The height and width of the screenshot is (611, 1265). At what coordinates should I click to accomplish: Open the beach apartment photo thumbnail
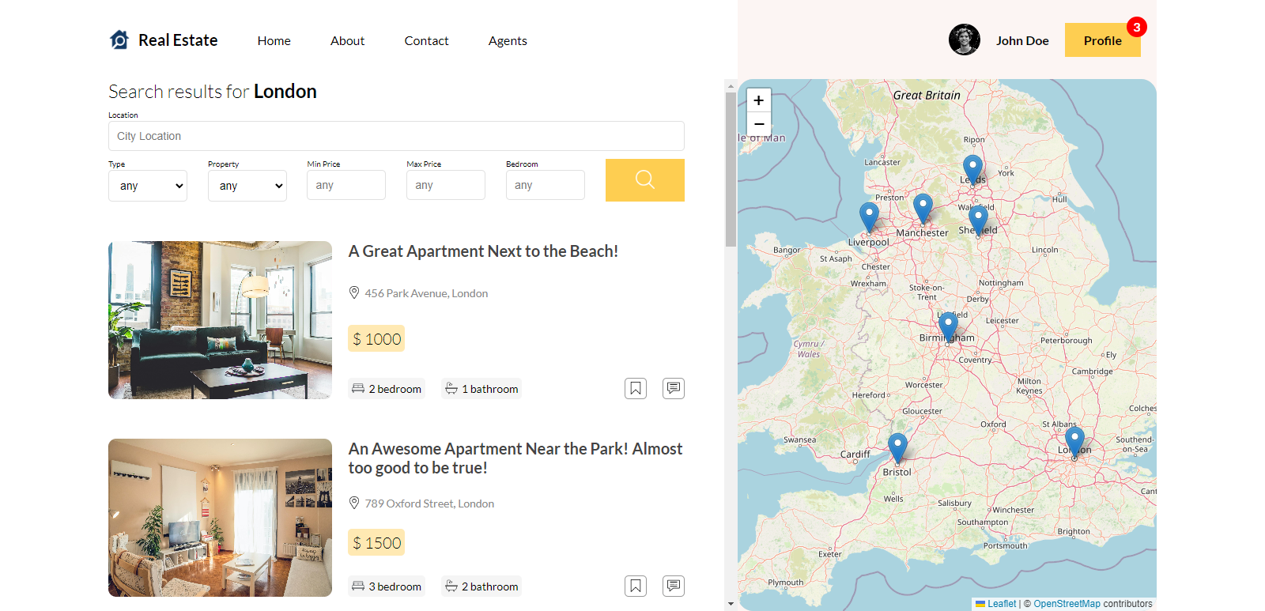coord(220,320)
